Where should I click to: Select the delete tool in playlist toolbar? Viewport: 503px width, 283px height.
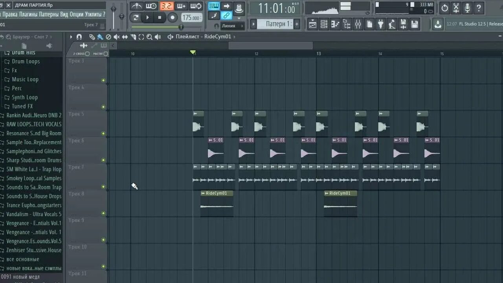tap(108, 37)
